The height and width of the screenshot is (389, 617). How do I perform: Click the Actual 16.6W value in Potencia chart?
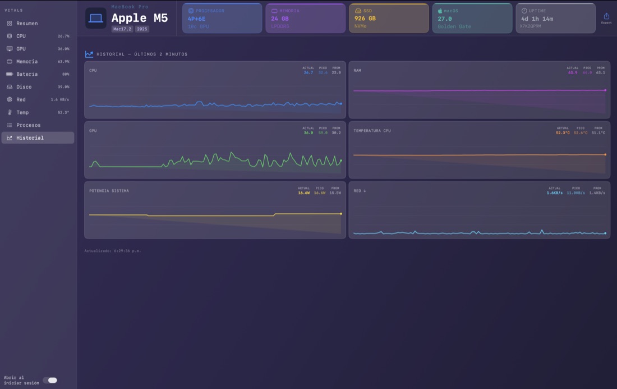pos(304,193)
